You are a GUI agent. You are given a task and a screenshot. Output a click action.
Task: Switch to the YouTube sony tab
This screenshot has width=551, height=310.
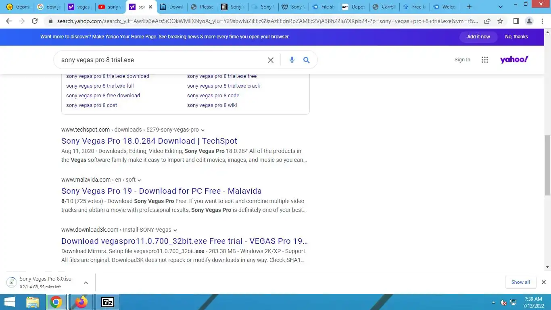109,7
